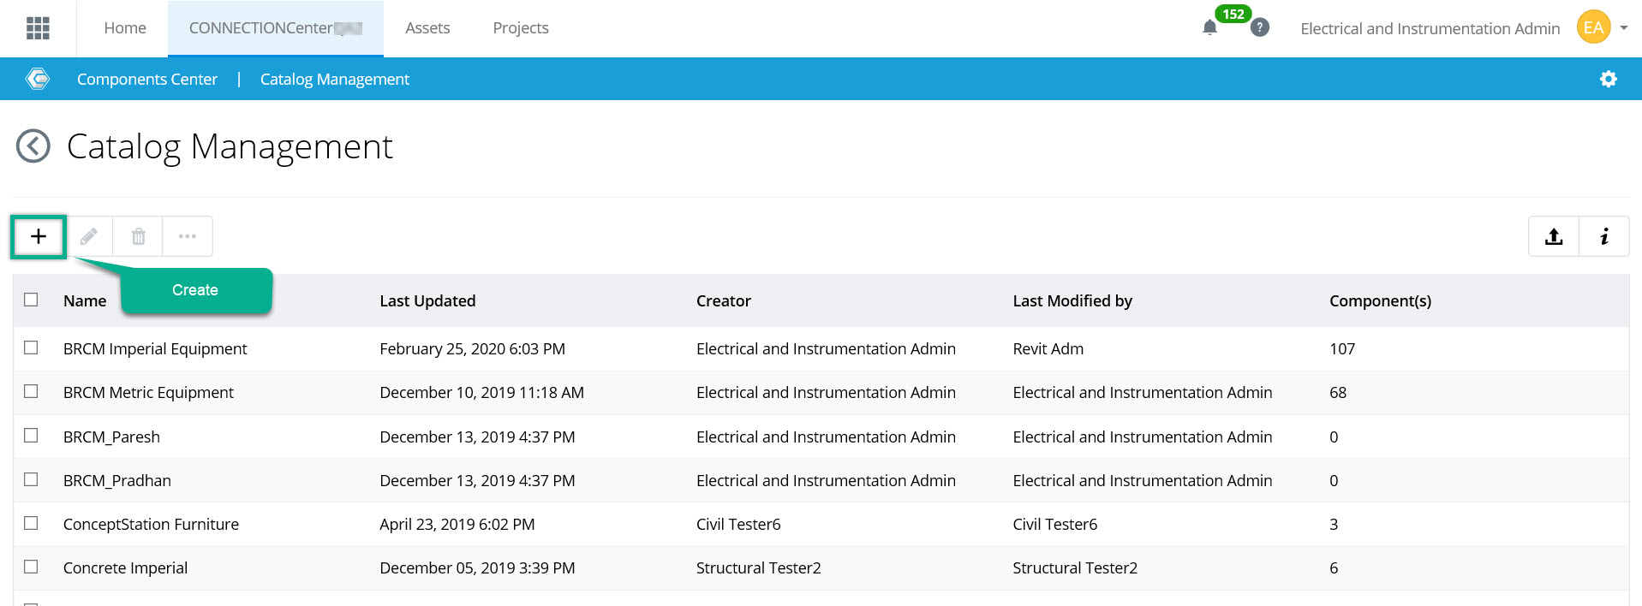
Task: Open the app launcher grid icon
Action: (38, 28)
